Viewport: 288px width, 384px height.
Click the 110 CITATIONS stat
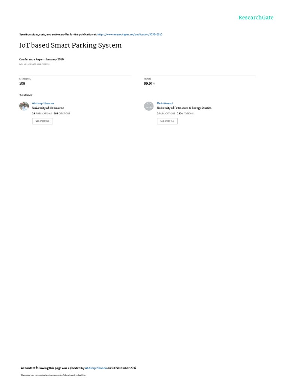185,114
